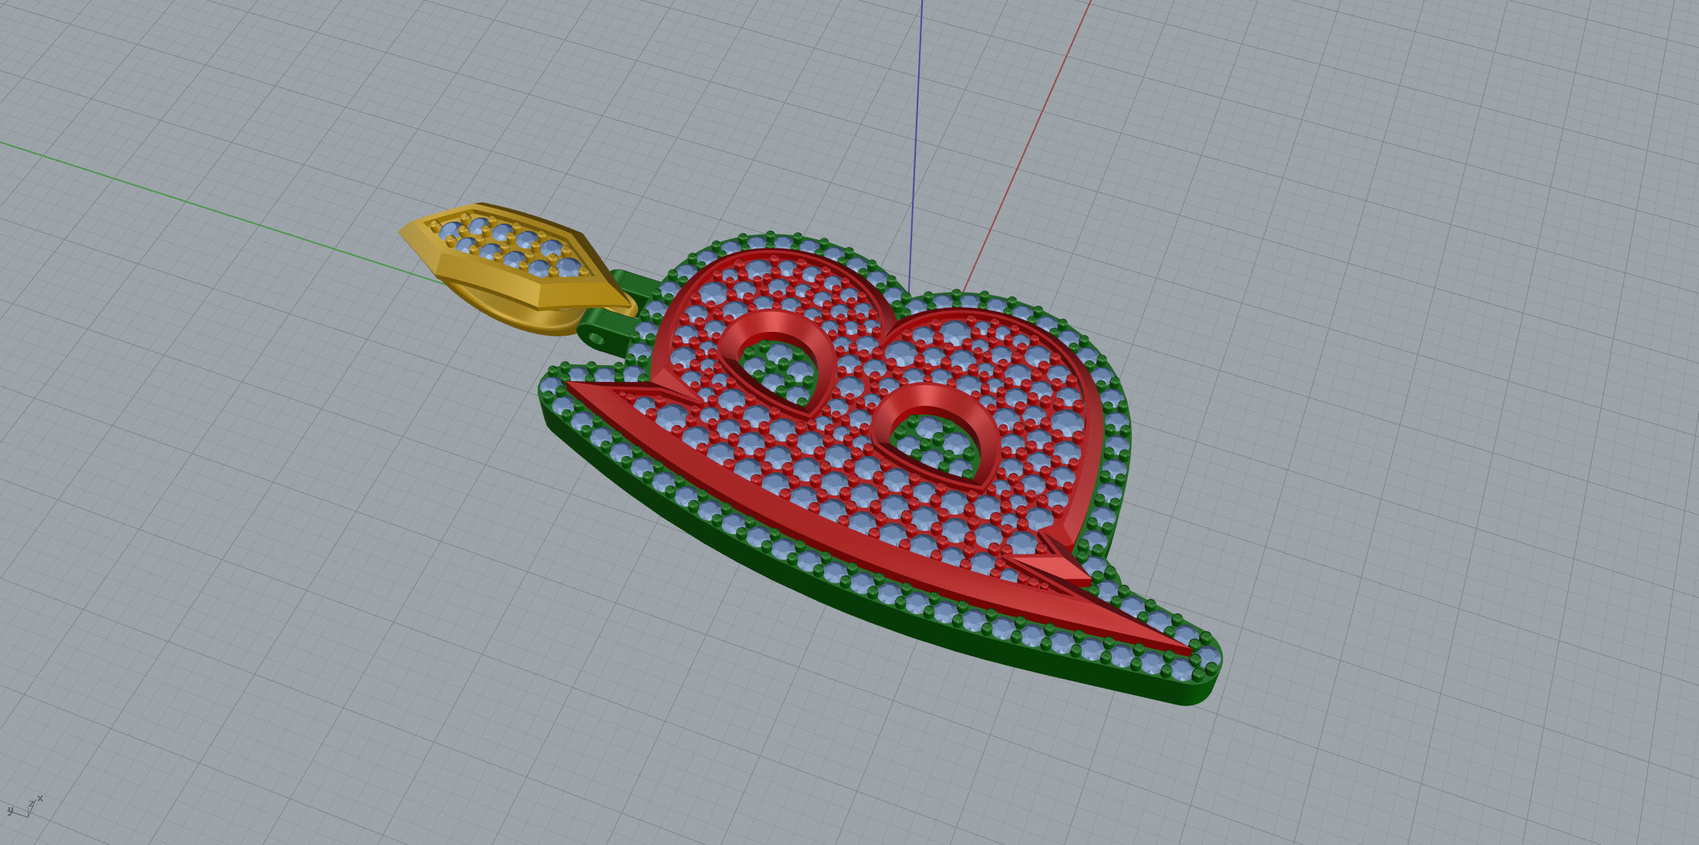This screenshot has height=845, width=1699.
Task: Click the world axes icon in the viewport corner
Action: [x=25, y=807]
